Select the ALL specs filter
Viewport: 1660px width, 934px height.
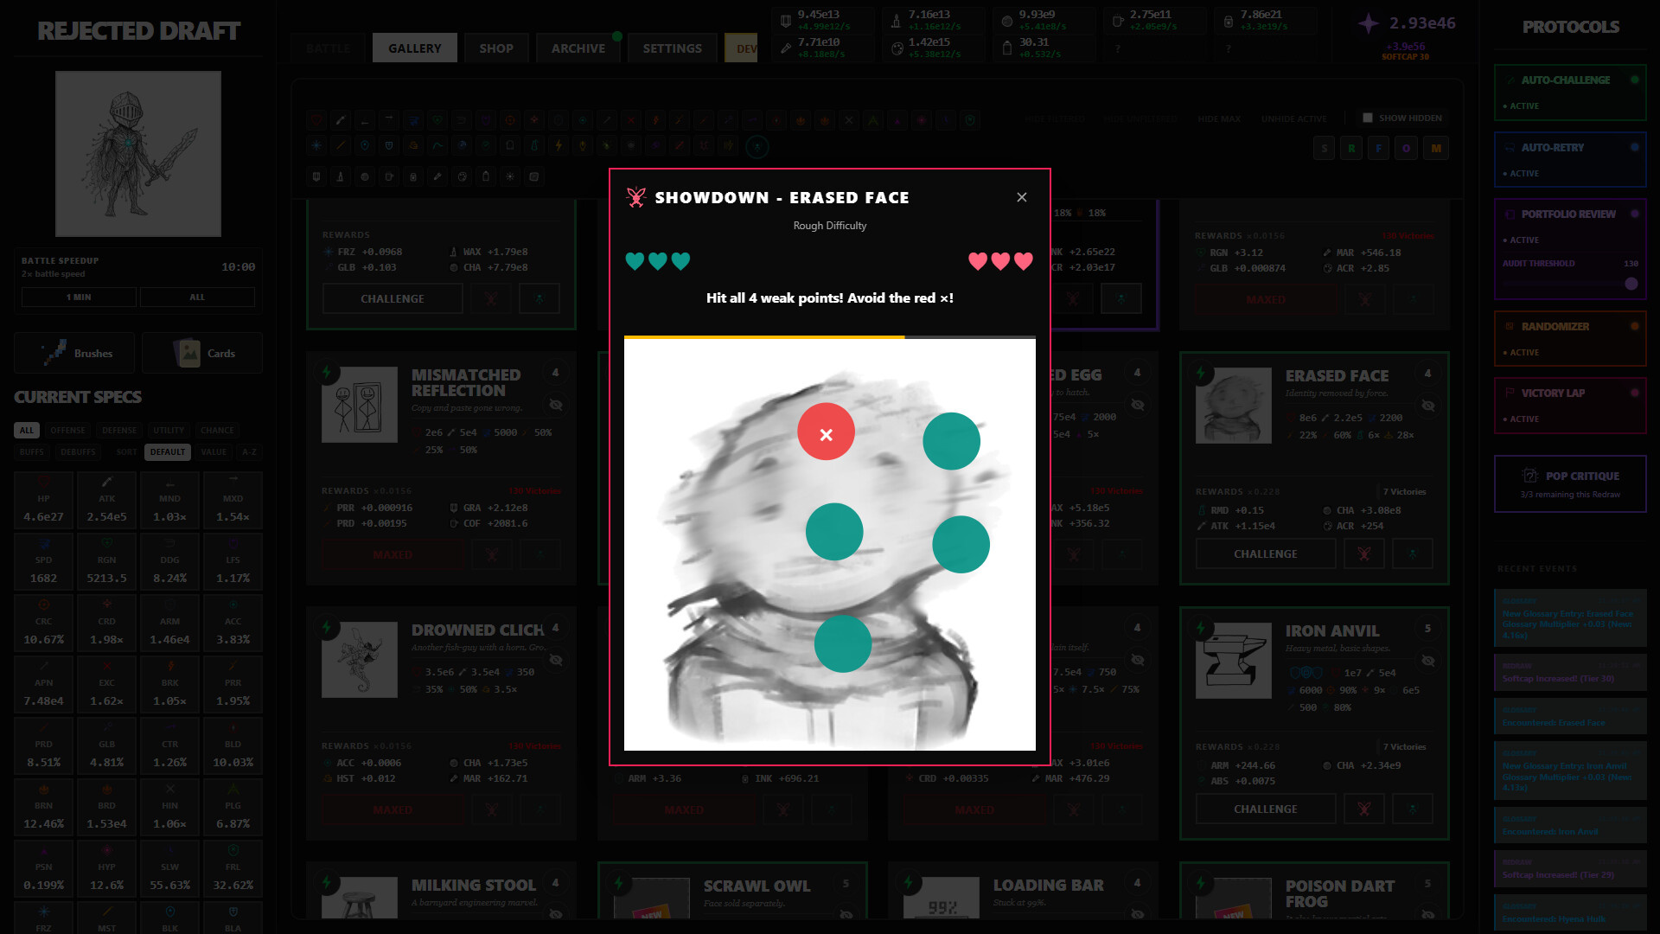click(x=27, y=430)
